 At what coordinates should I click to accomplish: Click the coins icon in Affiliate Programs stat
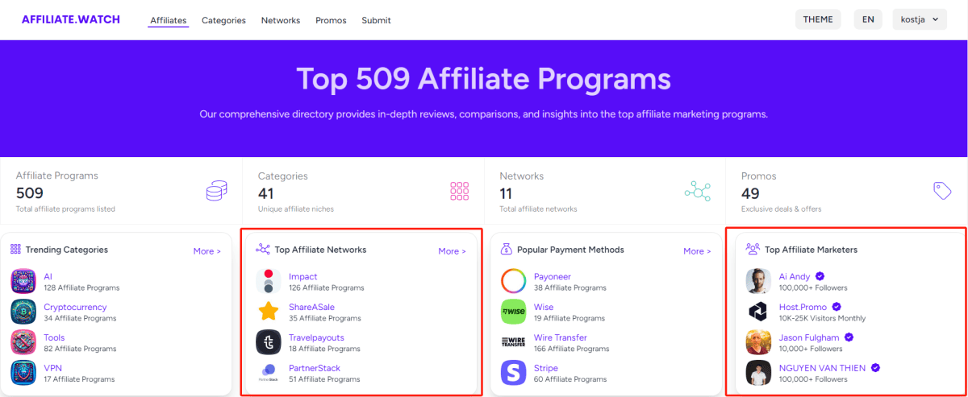coord(216,191)
